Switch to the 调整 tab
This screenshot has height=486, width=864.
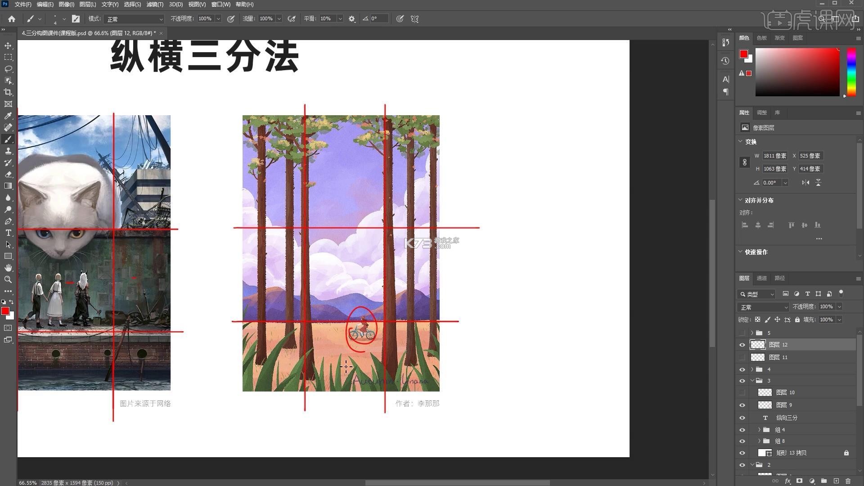click(x=761, y=112)
